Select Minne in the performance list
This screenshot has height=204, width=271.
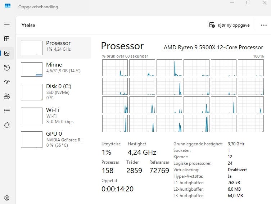coord(54,69)
